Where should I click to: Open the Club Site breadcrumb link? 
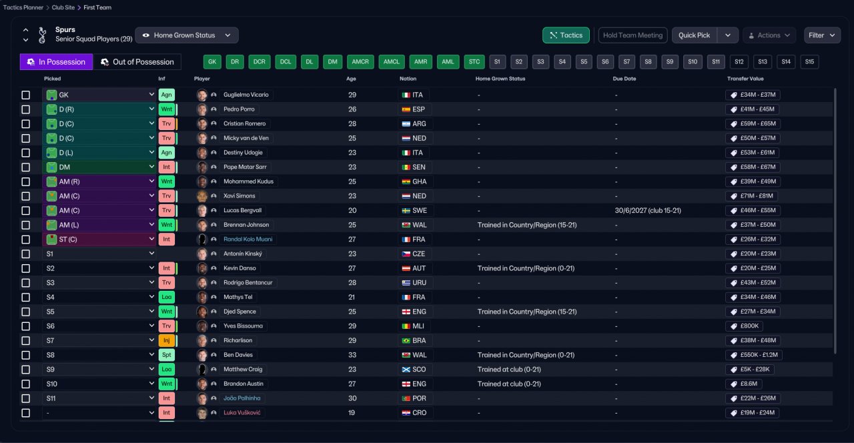click(x=63, y=7)
